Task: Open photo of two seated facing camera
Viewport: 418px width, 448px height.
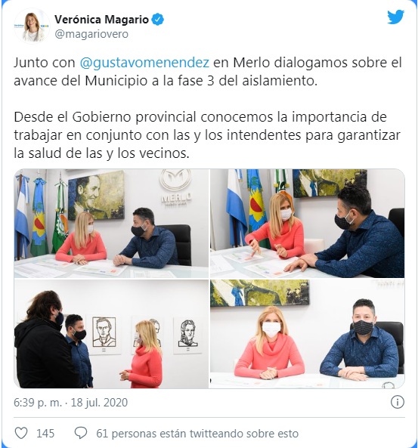Action: [x=308, y=334]
